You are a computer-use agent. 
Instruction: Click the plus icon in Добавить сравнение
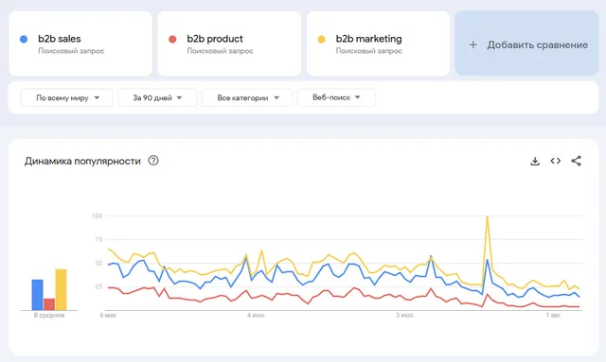[x=473, y=44]
